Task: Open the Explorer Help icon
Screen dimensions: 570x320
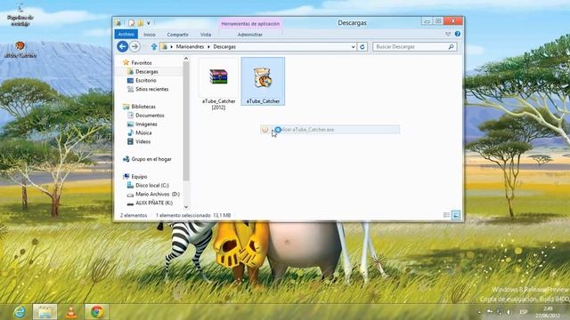Action: [457, 34]
